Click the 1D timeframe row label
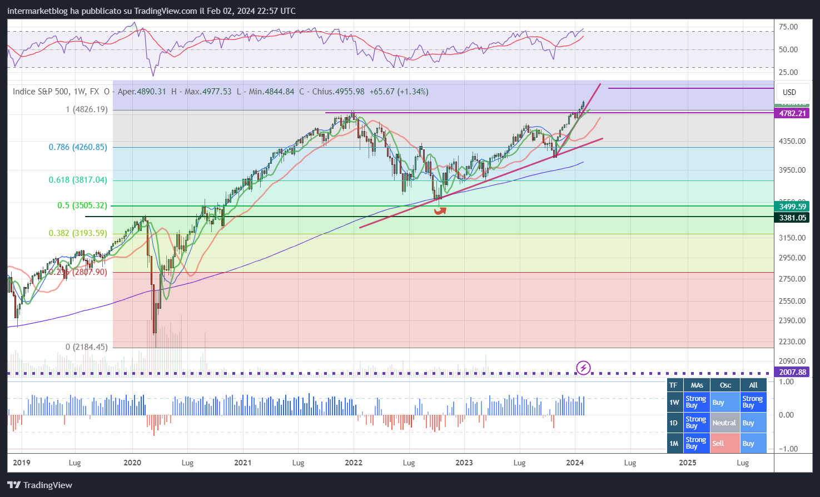The height and width of the screenshot is (497, 820). (674, 423)
